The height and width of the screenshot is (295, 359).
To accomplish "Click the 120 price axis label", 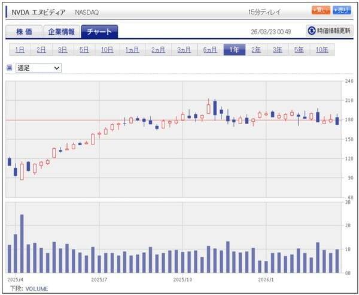I will (x=349, y=158).
